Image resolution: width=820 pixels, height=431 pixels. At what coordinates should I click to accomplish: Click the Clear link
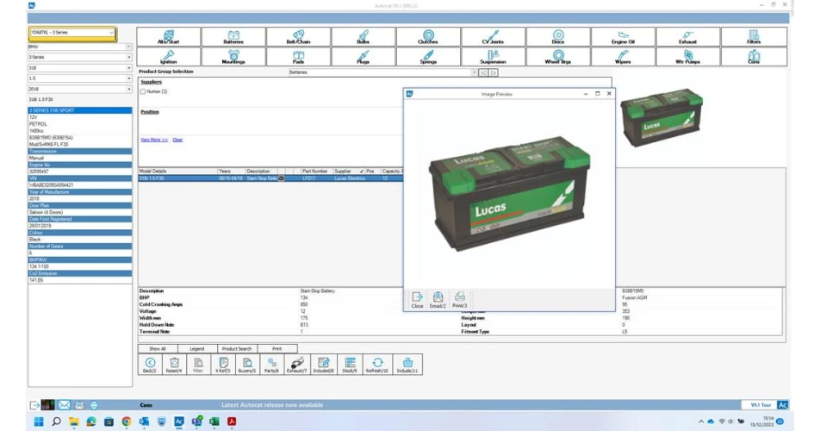click(x=177, y=140)
